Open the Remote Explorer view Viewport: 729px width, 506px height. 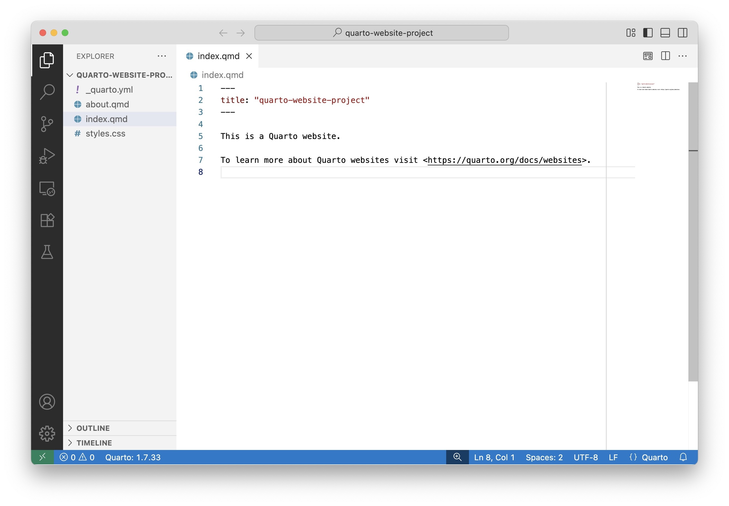coord(47,188)
